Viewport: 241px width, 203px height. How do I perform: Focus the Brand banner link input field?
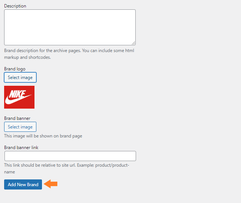pyautogui.click(x=70, y=156)
